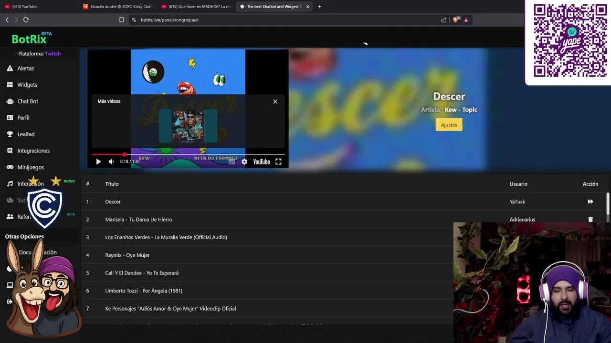The width and height of the screenshot is (611, 343).
Task: Select the Widgets menu item
Action: pyautogui.click(x=27, y=85)
